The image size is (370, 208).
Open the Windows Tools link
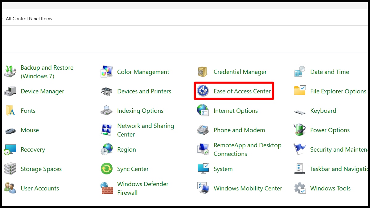tap(330, 188)
